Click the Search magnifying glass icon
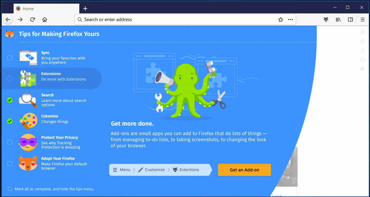This screenshot has width=370, height=197. tap(28, 100)
